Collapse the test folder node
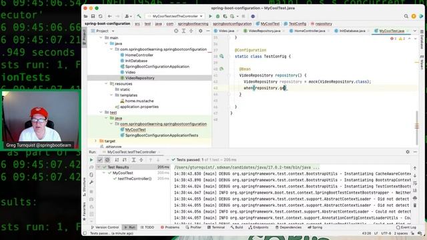The width and height of the screenshot is (427, 240). (x=101, y=113)
